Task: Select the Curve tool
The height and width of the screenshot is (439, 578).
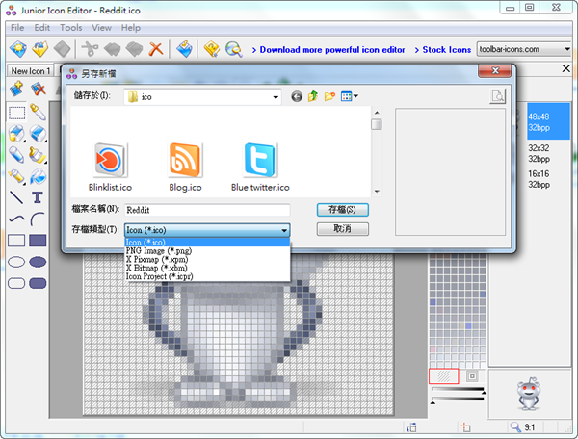Action: tap(16, 219)
